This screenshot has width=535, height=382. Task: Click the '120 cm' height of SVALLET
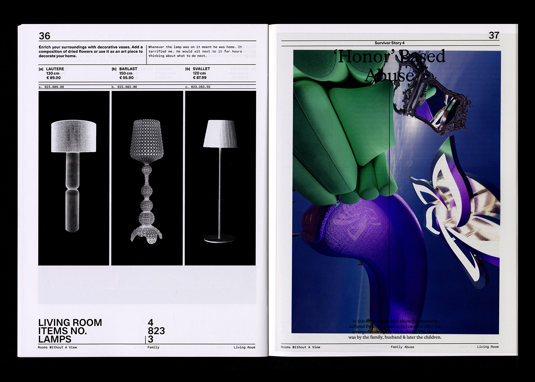[x=199, y=73]
